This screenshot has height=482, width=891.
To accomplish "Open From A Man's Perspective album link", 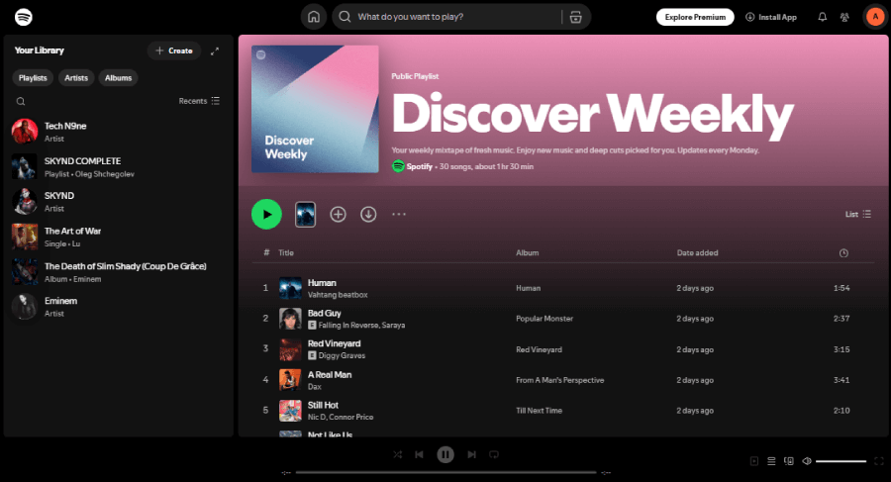I will pos(559,380).
